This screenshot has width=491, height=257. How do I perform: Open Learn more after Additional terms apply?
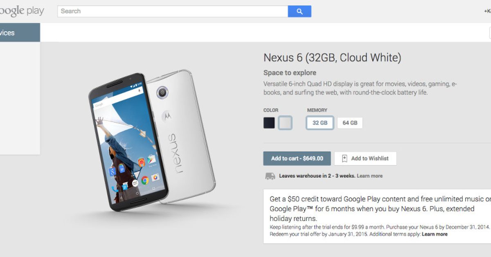click(x=435, y=234)
